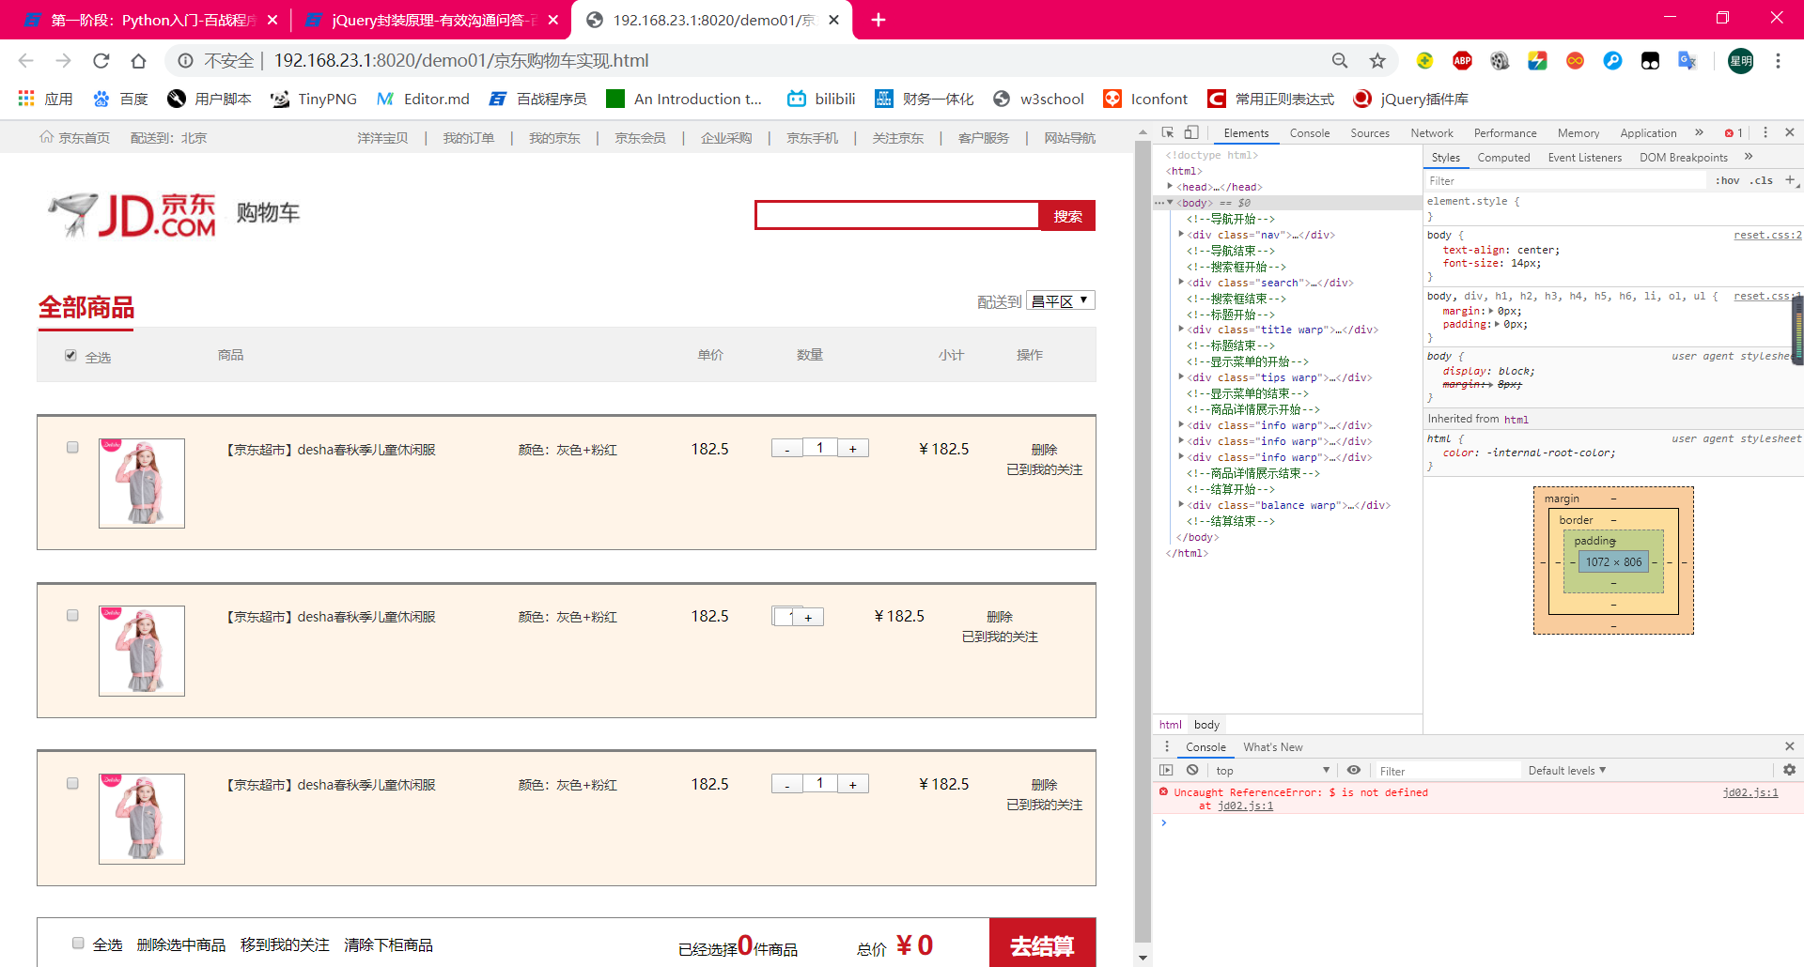Open a new browser tab
The image size is (1804, 967).
click(x=879, y=20)
